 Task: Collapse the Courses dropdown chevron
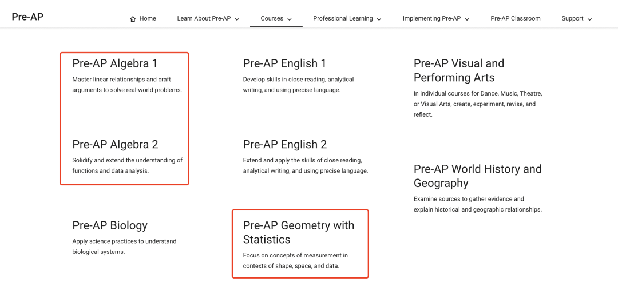click(x=290, y=19)
